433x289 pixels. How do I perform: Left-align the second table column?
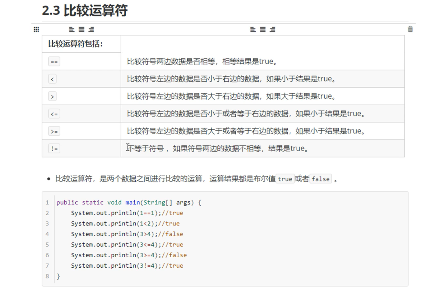pyautogui.click(x=253, y=30)
